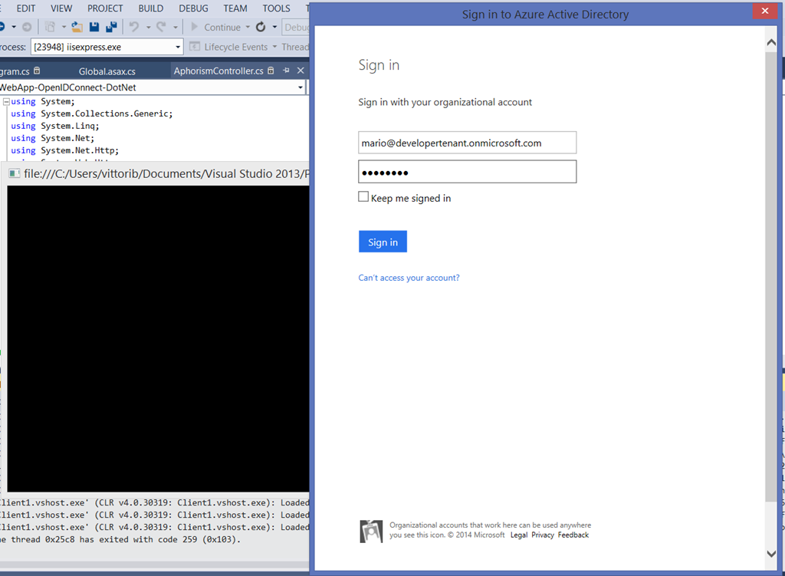785x576 pixels.
Task: Open the DEBUG menu
Action: (193, 8)
